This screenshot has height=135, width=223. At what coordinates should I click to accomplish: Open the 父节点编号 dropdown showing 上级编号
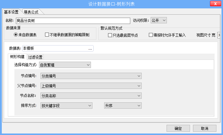pos(91,86)
